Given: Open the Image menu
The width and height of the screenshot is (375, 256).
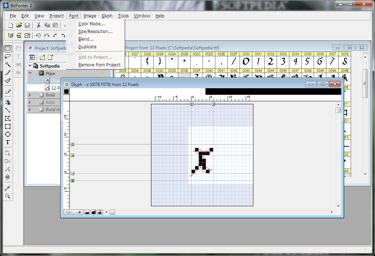Looking at the screenshot, I should (90, 16).
